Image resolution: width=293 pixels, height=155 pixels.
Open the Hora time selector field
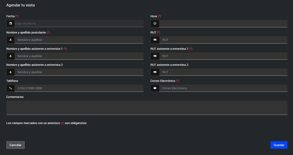coord(223,23)
